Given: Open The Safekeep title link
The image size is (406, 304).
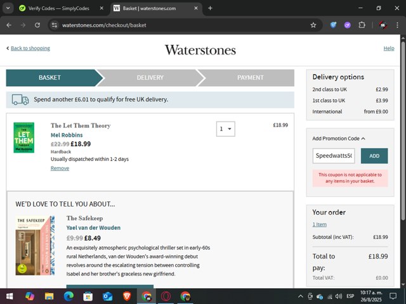Looking at the screenshot, I should 84,218.
